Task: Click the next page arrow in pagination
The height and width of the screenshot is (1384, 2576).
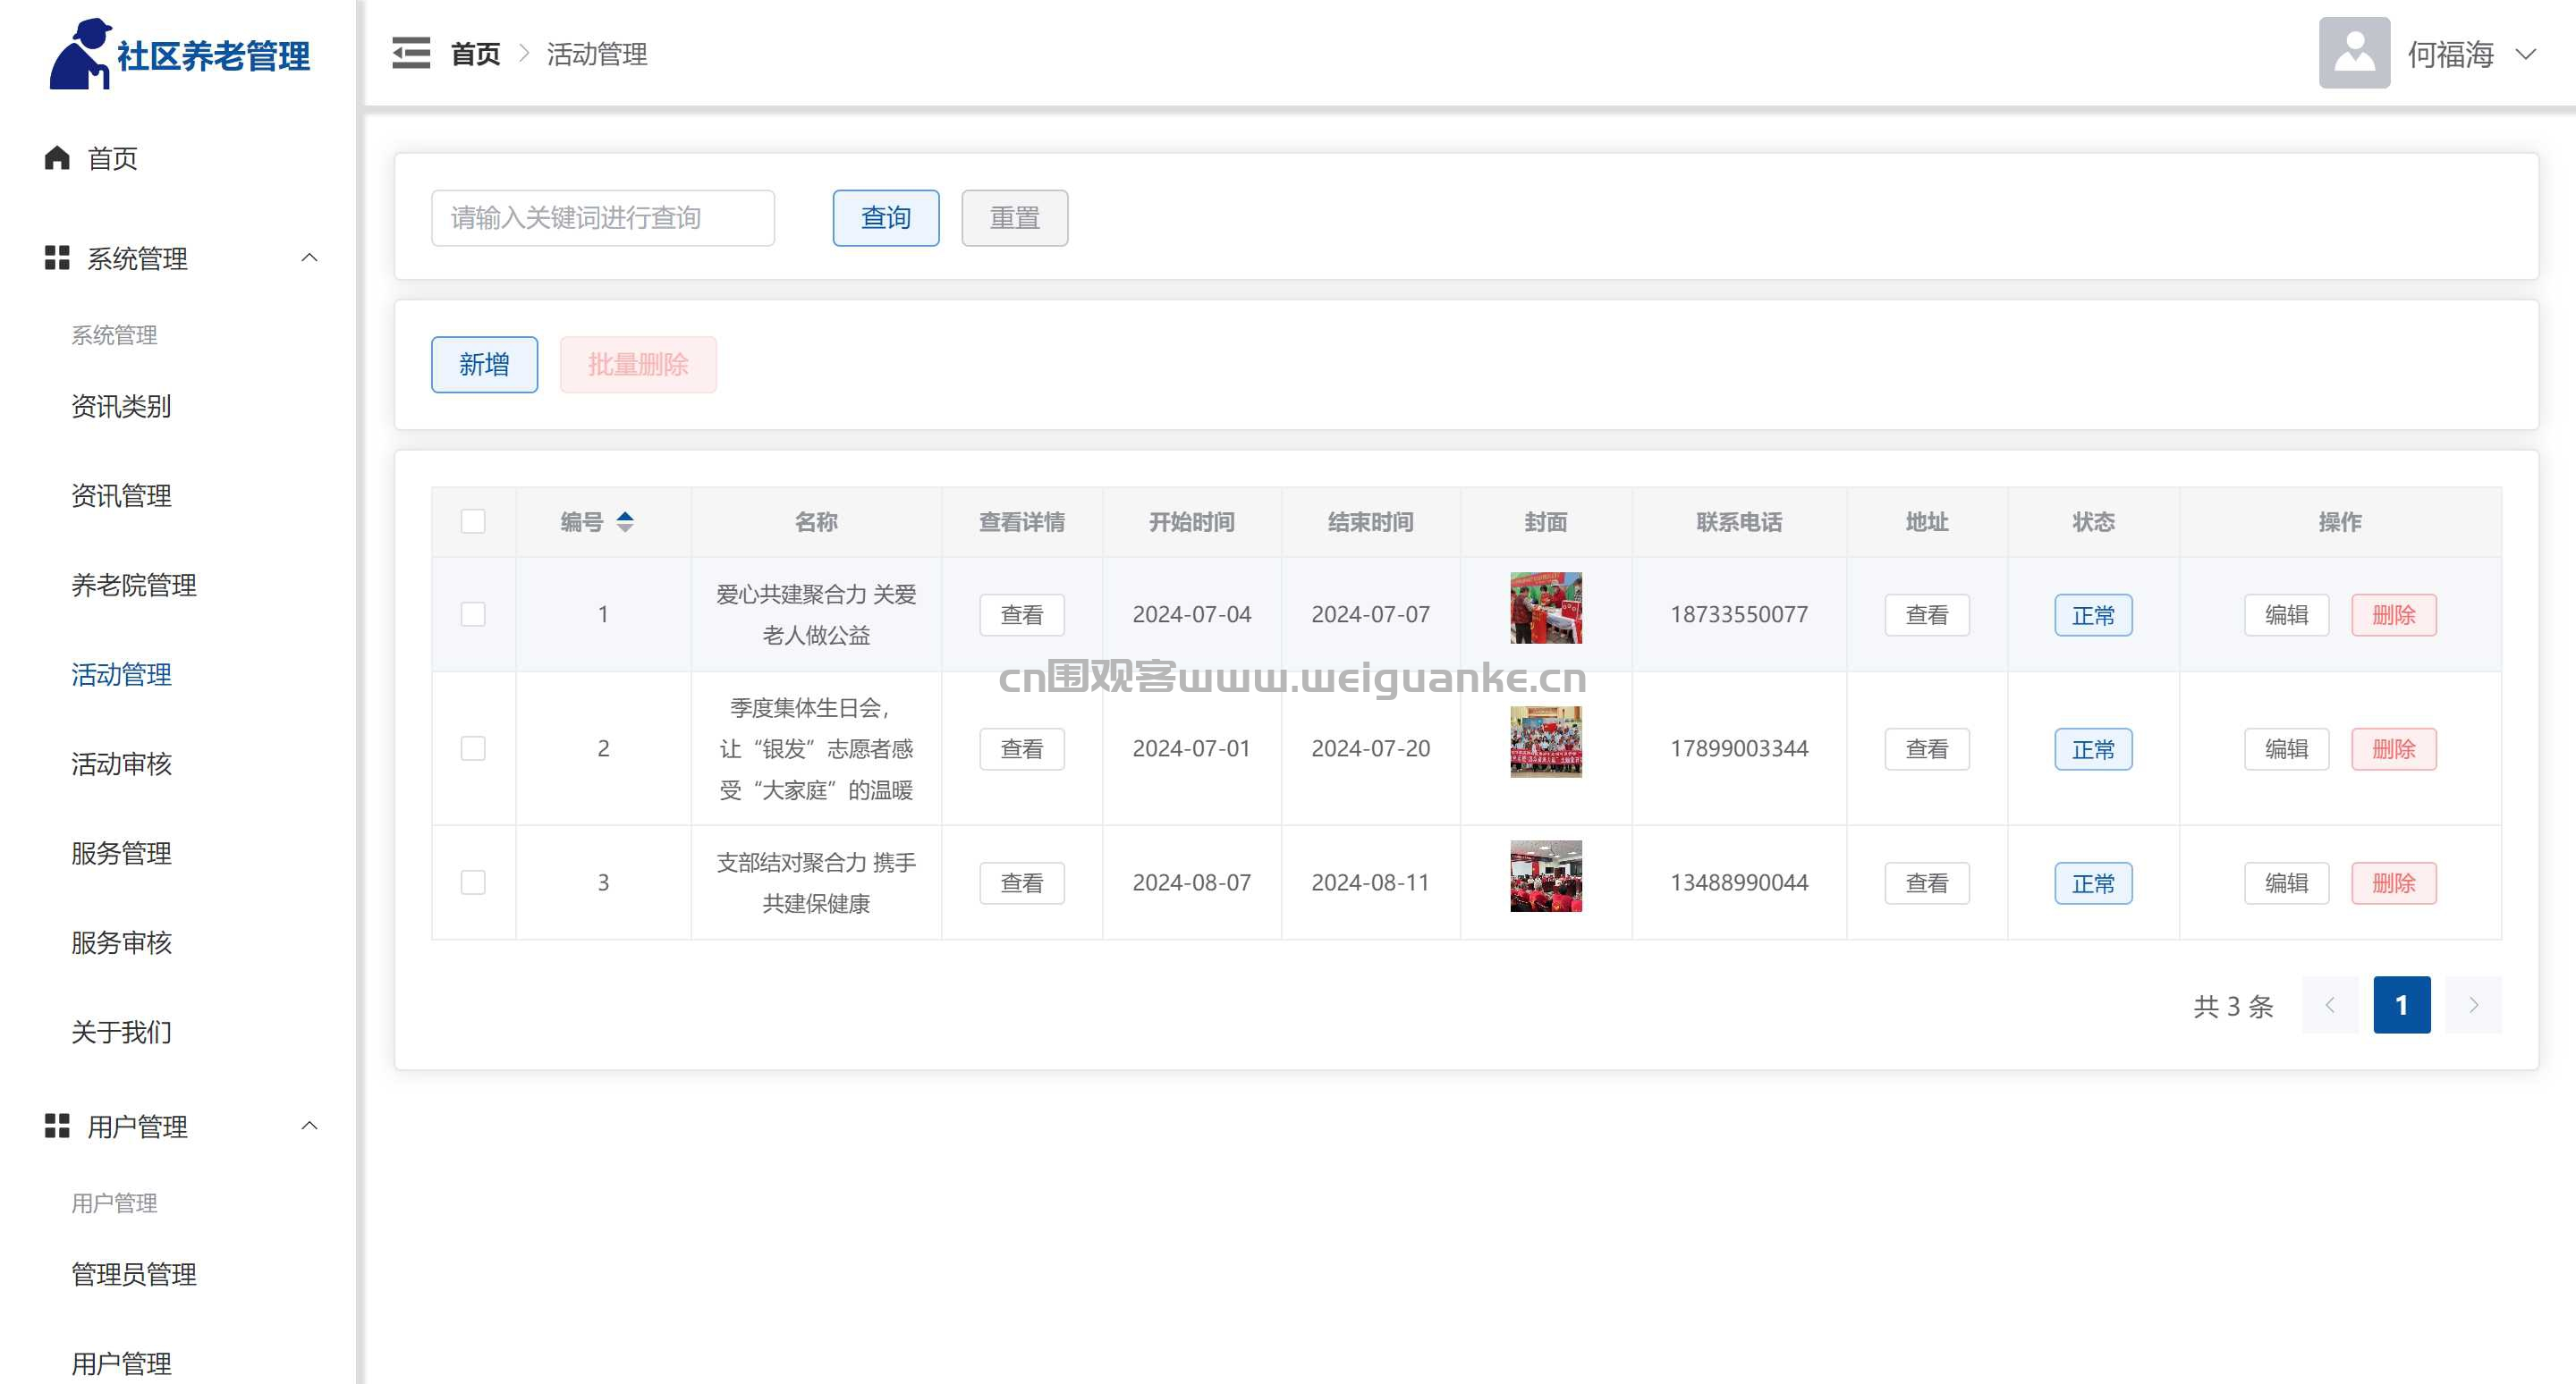Action: coord(2473,1005)
